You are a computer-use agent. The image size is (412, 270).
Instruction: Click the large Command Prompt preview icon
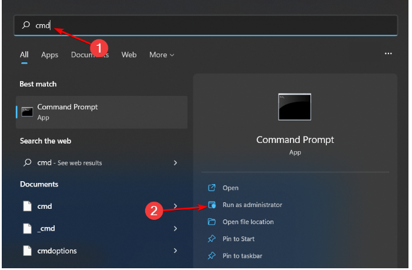click(x=294, y=106)
